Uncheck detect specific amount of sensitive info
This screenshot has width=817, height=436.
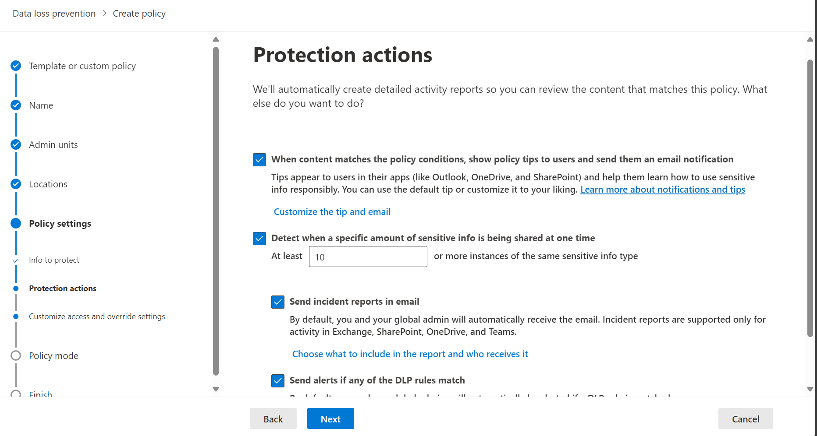[x=259, y=239]
